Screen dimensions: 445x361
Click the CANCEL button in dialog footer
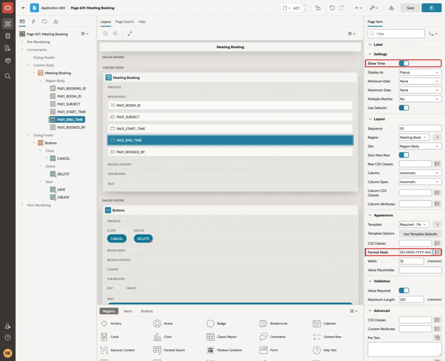(x=116, y=239)
